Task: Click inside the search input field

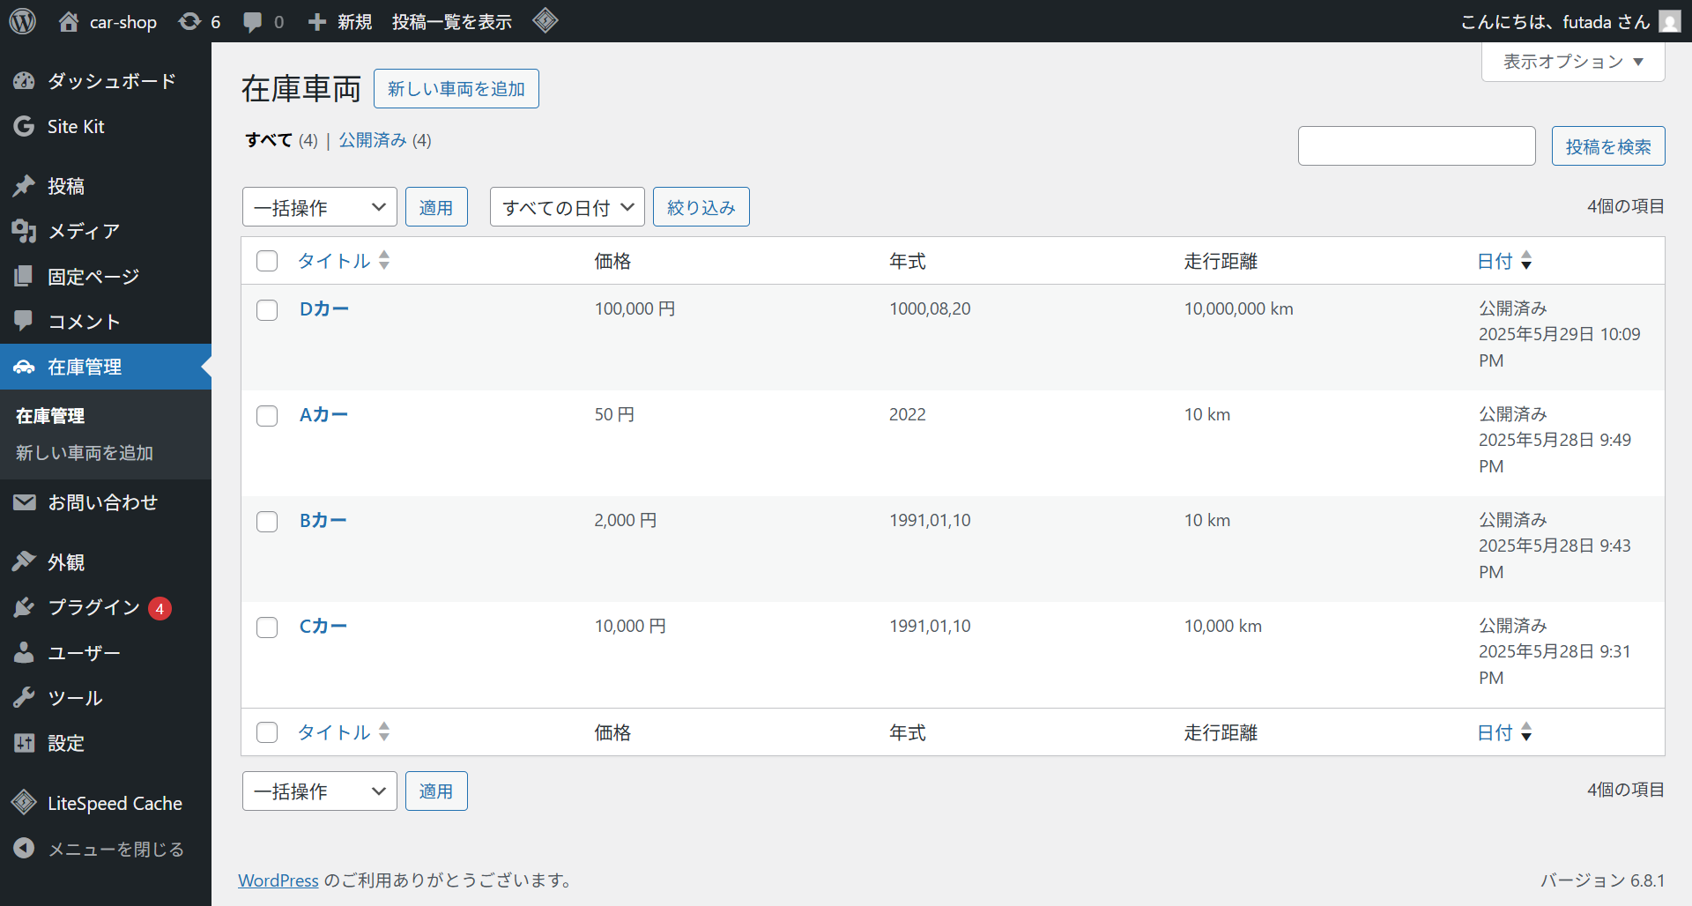Action: tap(1415, 145)
